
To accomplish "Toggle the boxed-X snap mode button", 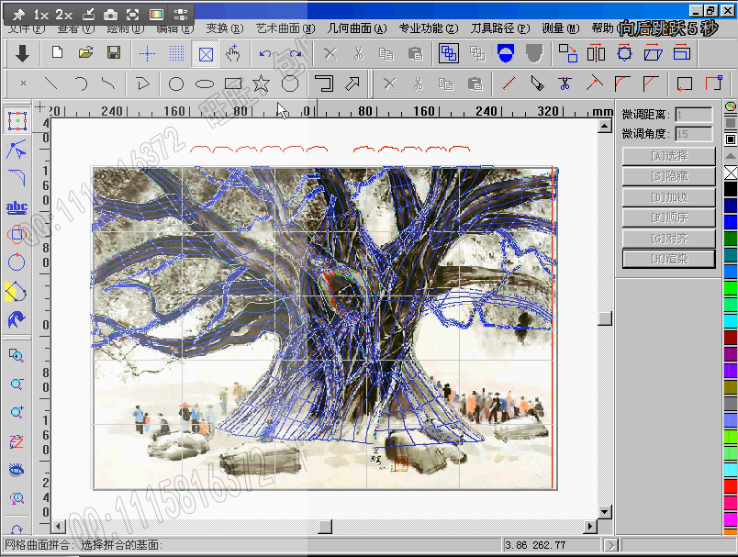I will (206, 54).
